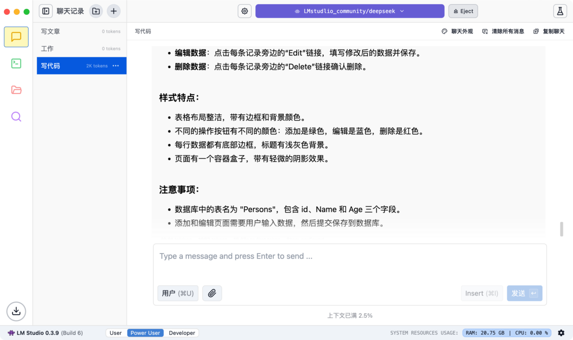The width and height of the screenshot is (573, 340).
Task: Click the attachment paperclip button
Action: point(212,293)
